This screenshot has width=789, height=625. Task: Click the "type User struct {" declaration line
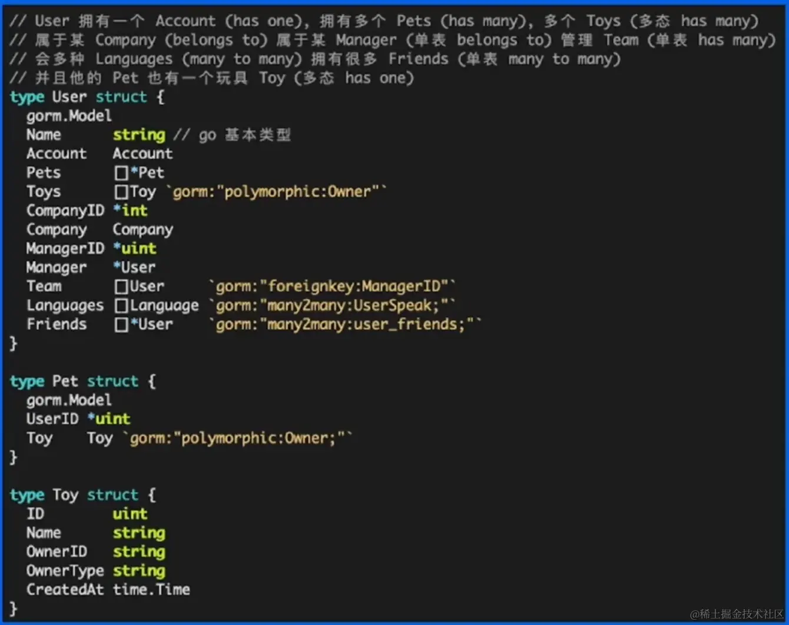click(x=87, y=97)
